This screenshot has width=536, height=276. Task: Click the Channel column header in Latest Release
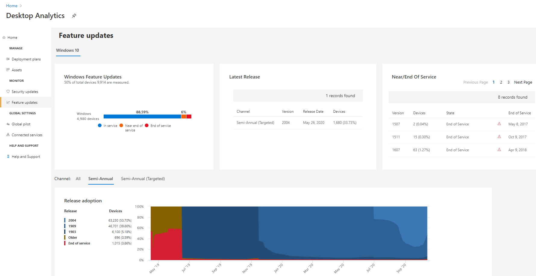coord(243,112)
